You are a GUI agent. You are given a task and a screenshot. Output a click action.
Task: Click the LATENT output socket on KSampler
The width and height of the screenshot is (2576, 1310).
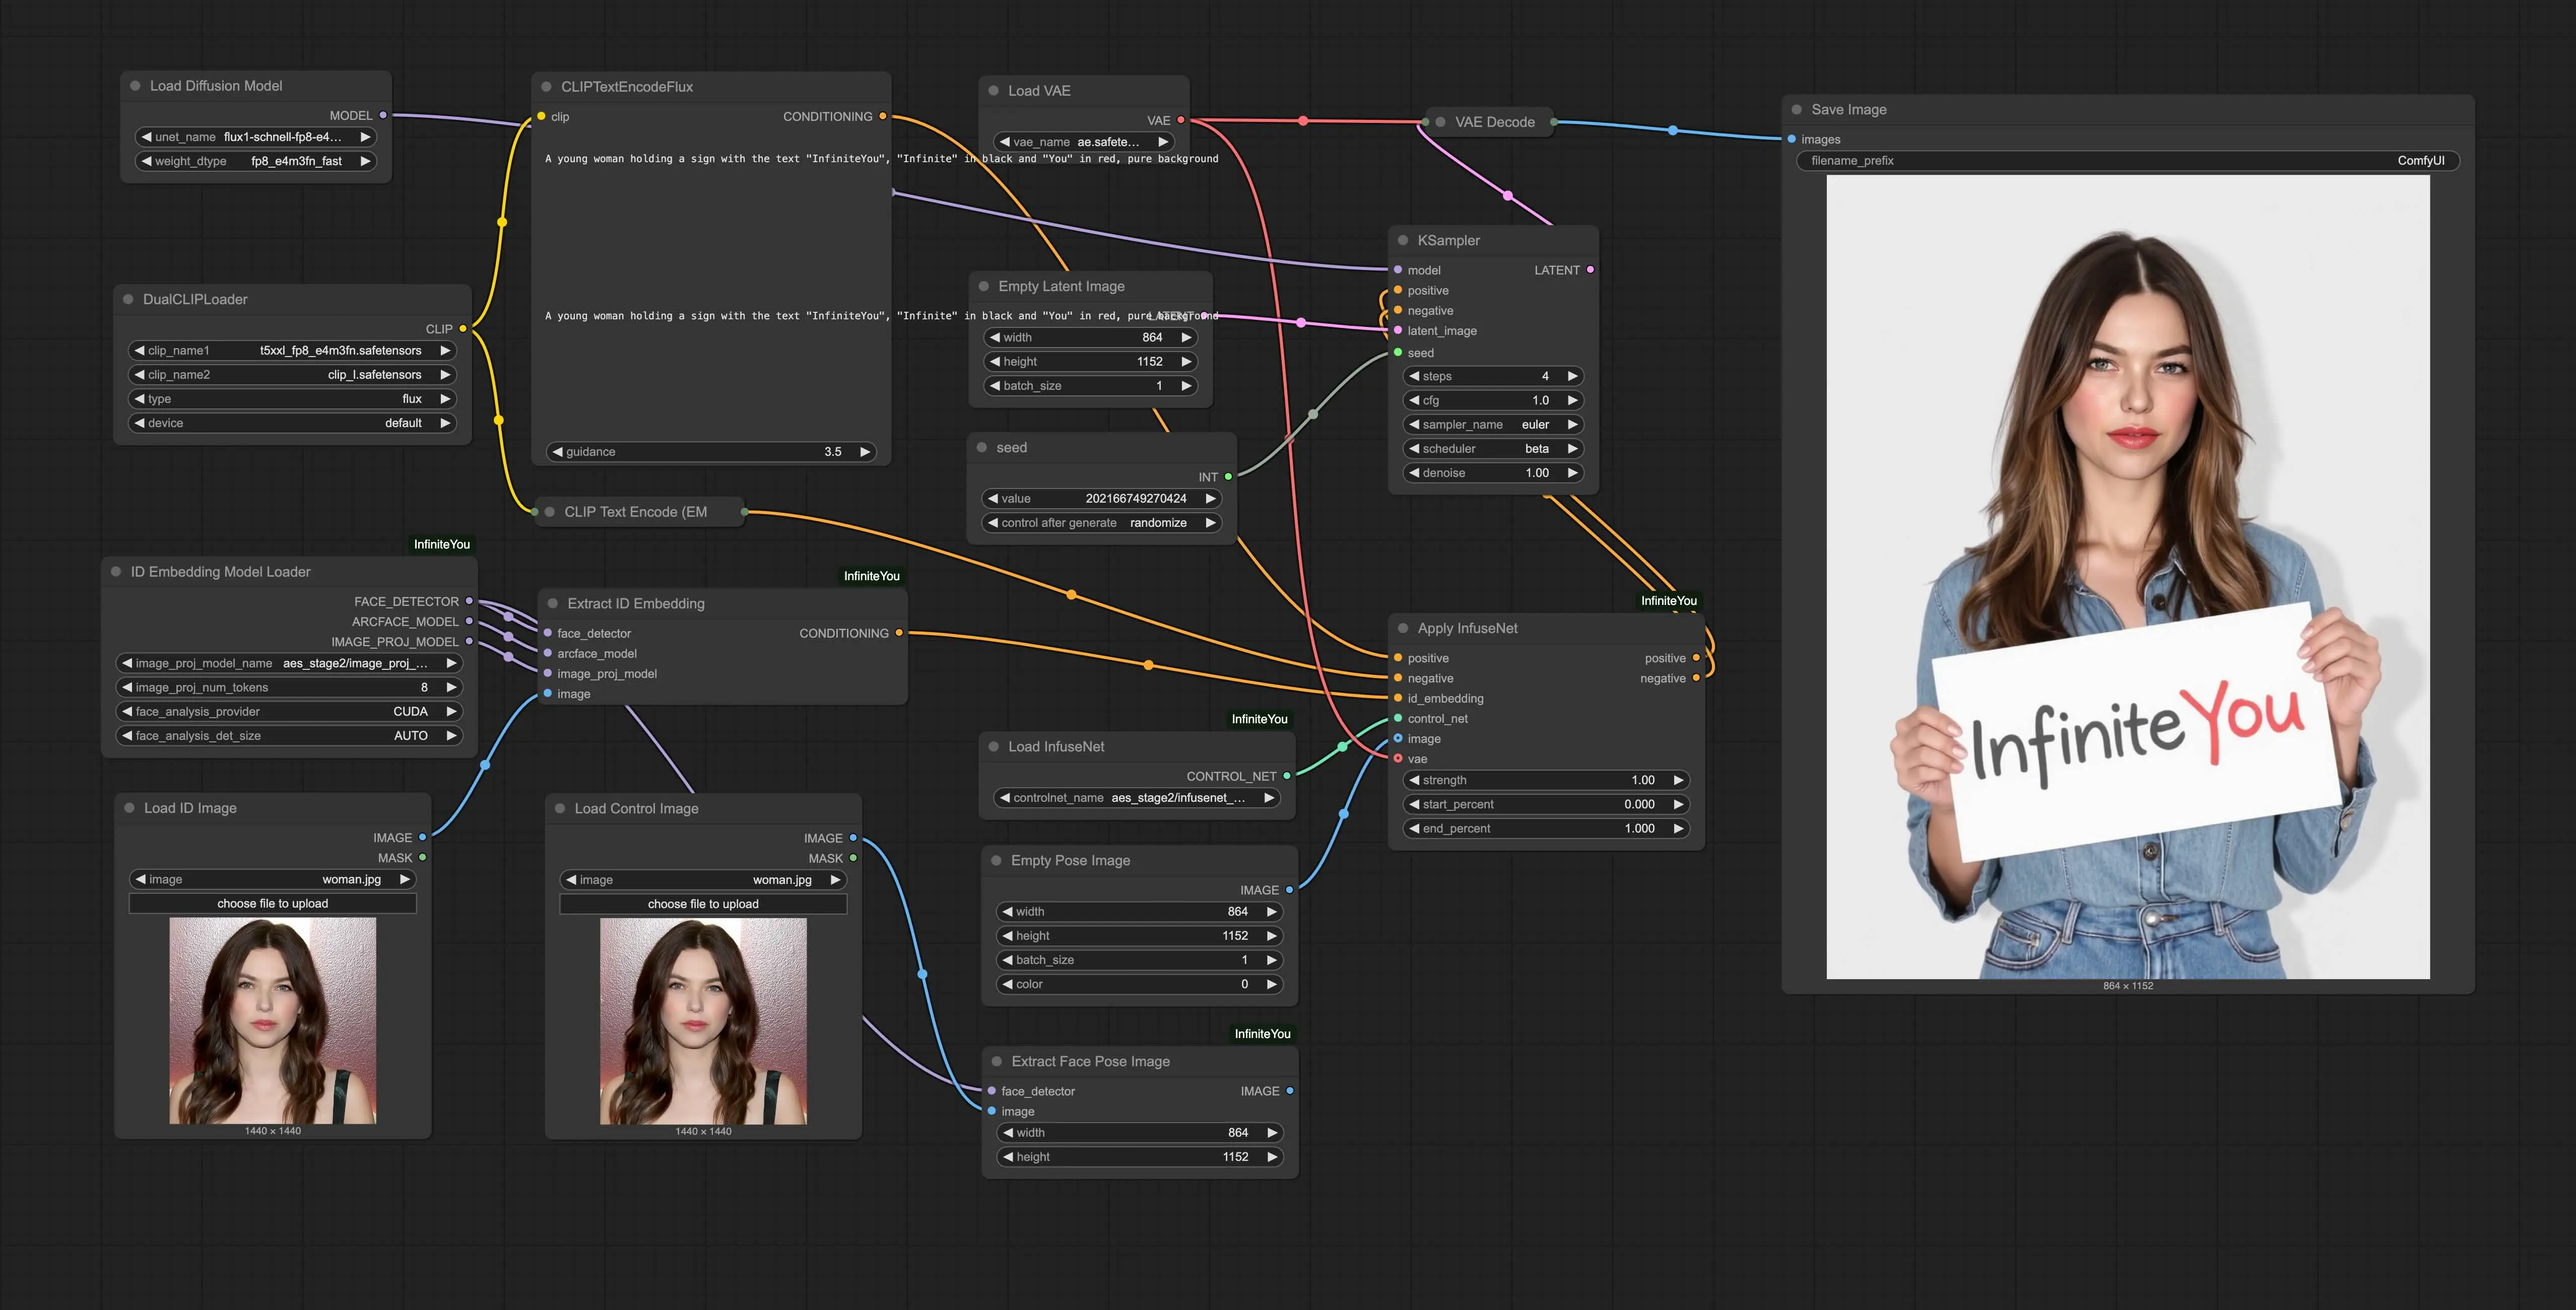tap(1590, 270)
